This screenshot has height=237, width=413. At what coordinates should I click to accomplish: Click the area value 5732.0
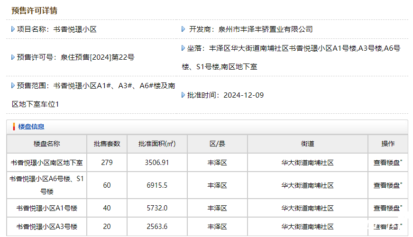(157, 208)
